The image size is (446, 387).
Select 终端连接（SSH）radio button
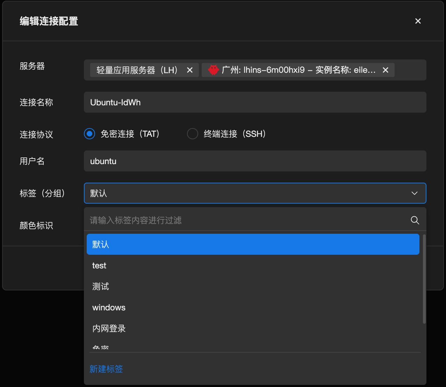pyautogui.click(x=193, y=134)
